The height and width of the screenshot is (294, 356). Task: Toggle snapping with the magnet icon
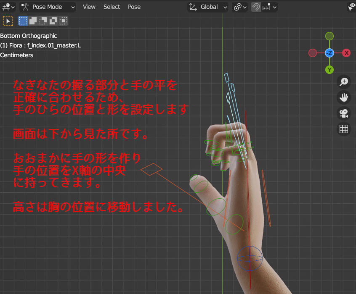(x=256, y=7)
